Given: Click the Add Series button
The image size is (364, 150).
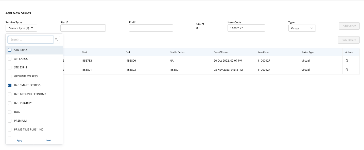Looking at the screenshot, I should (x=349, y=26).
